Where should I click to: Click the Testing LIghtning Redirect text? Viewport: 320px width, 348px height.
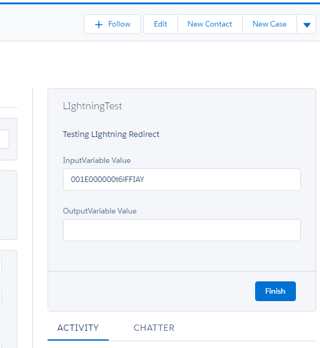coord(111,135)
